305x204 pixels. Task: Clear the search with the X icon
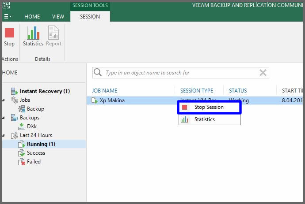pyautogui.click(x=263, y=73)
